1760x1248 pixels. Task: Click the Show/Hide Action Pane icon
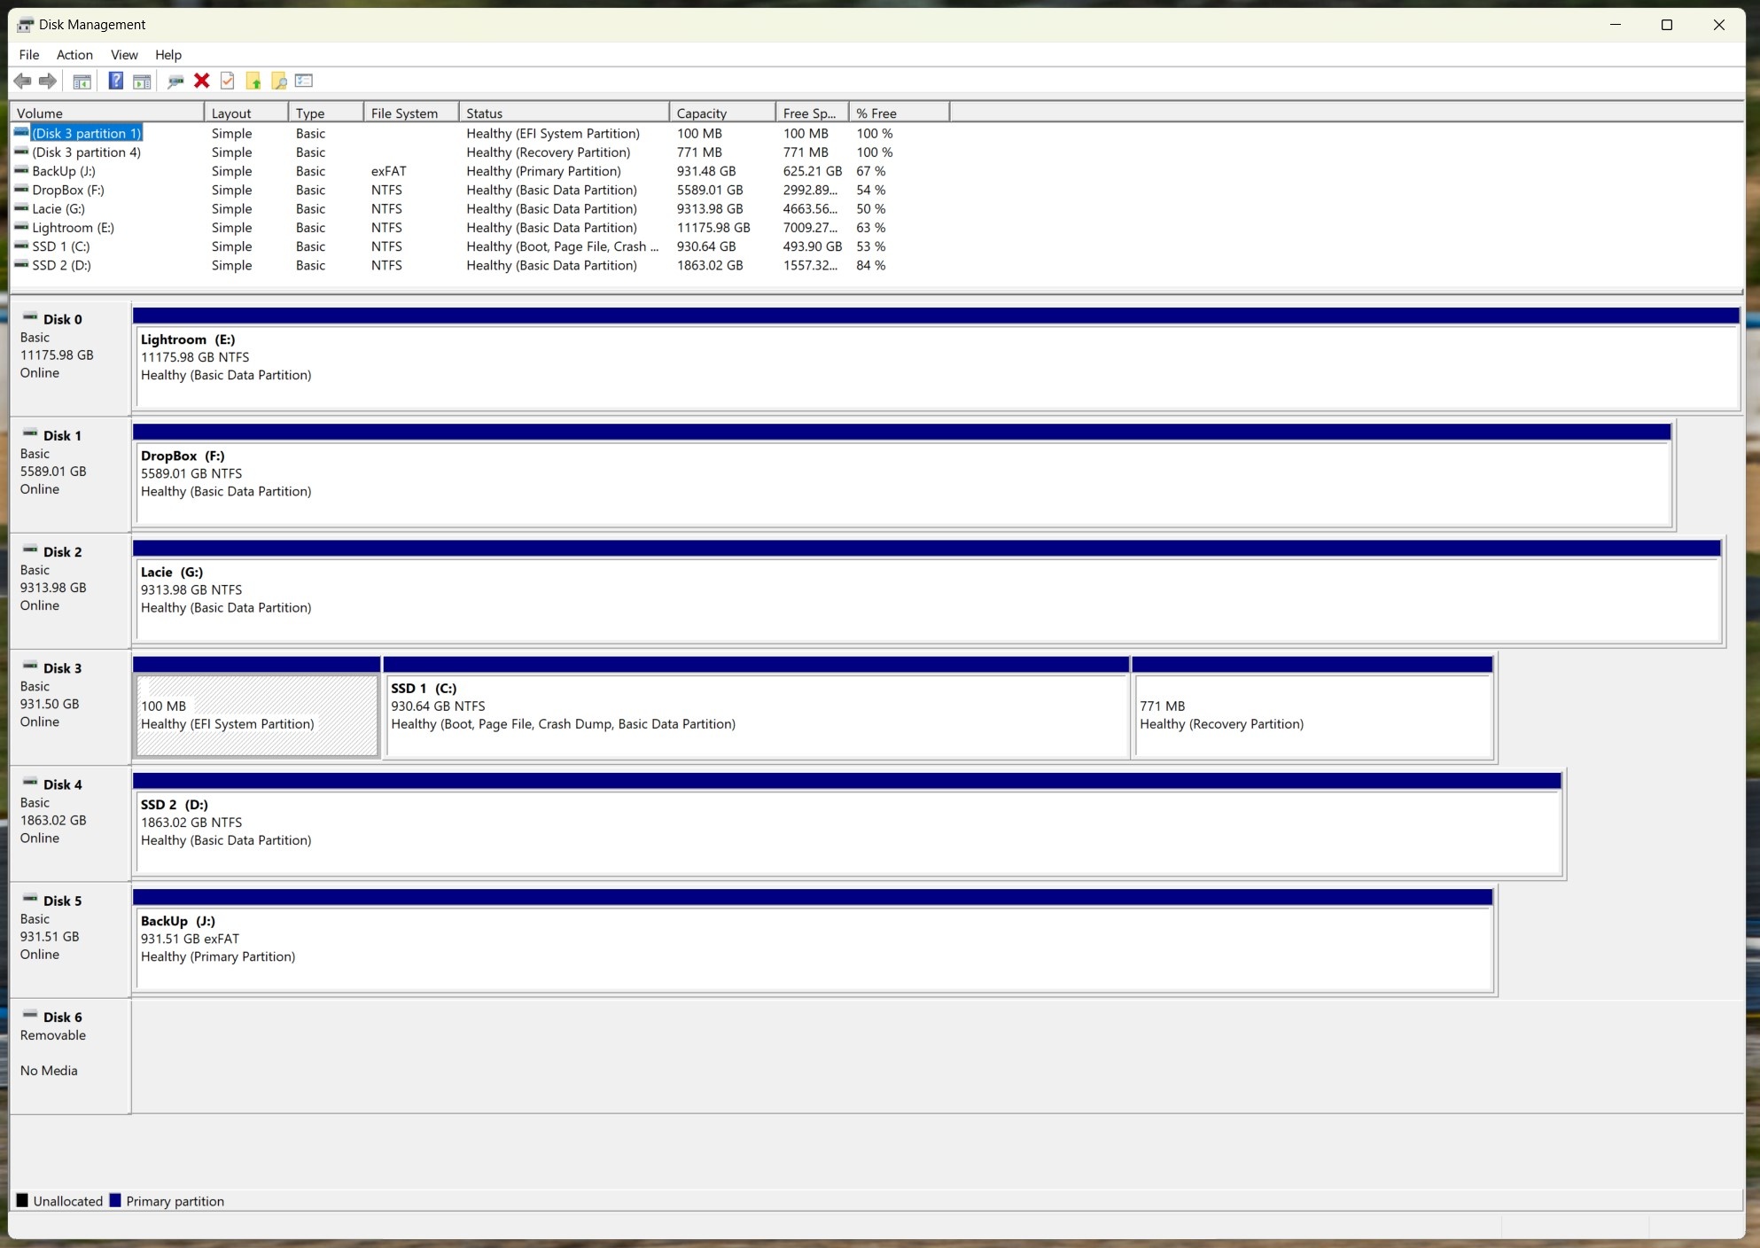click(143, 81)
